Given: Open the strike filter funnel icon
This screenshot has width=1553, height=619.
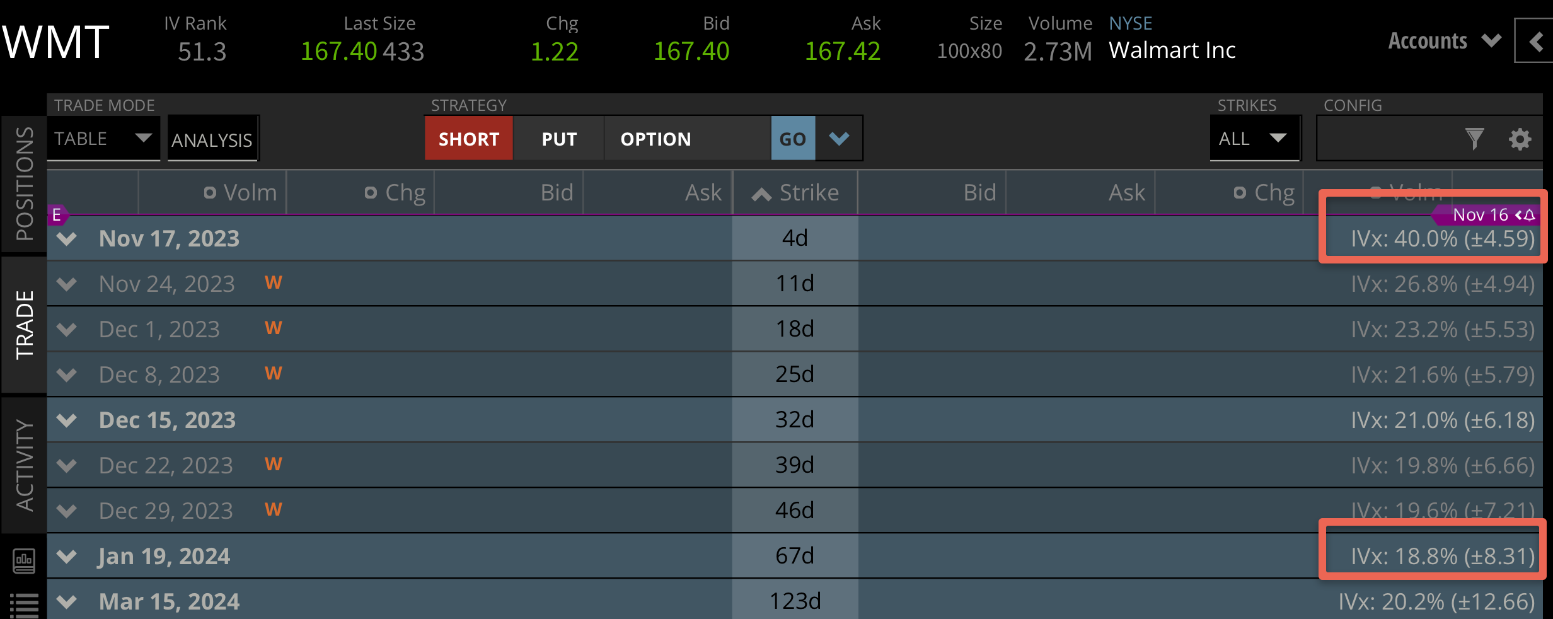Looking at the screenshot, I should [x=1474, y=139].
